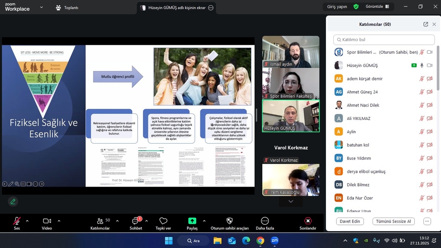Toggle camera with the Video button

pos(47,221)
